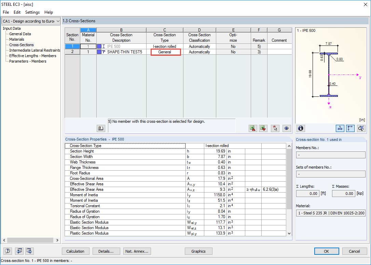
Task: Click Material No. cell of section 2
Action: 88,52
